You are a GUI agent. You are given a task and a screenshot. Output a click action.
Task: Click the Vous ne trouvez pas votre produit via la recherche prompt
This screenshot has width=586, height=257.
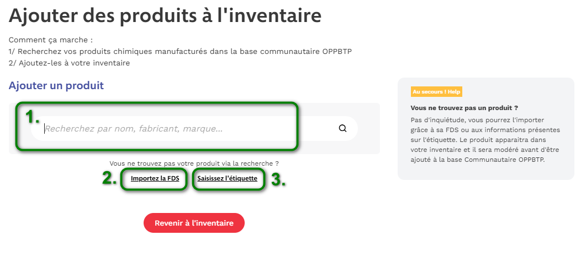[x=194, y=163]
